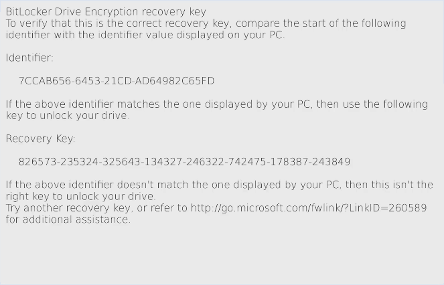Screen dimensions: 444x285
Task: Click the BitLocker Drive Encryption recovery key title
Action: (x=106, y=12)
